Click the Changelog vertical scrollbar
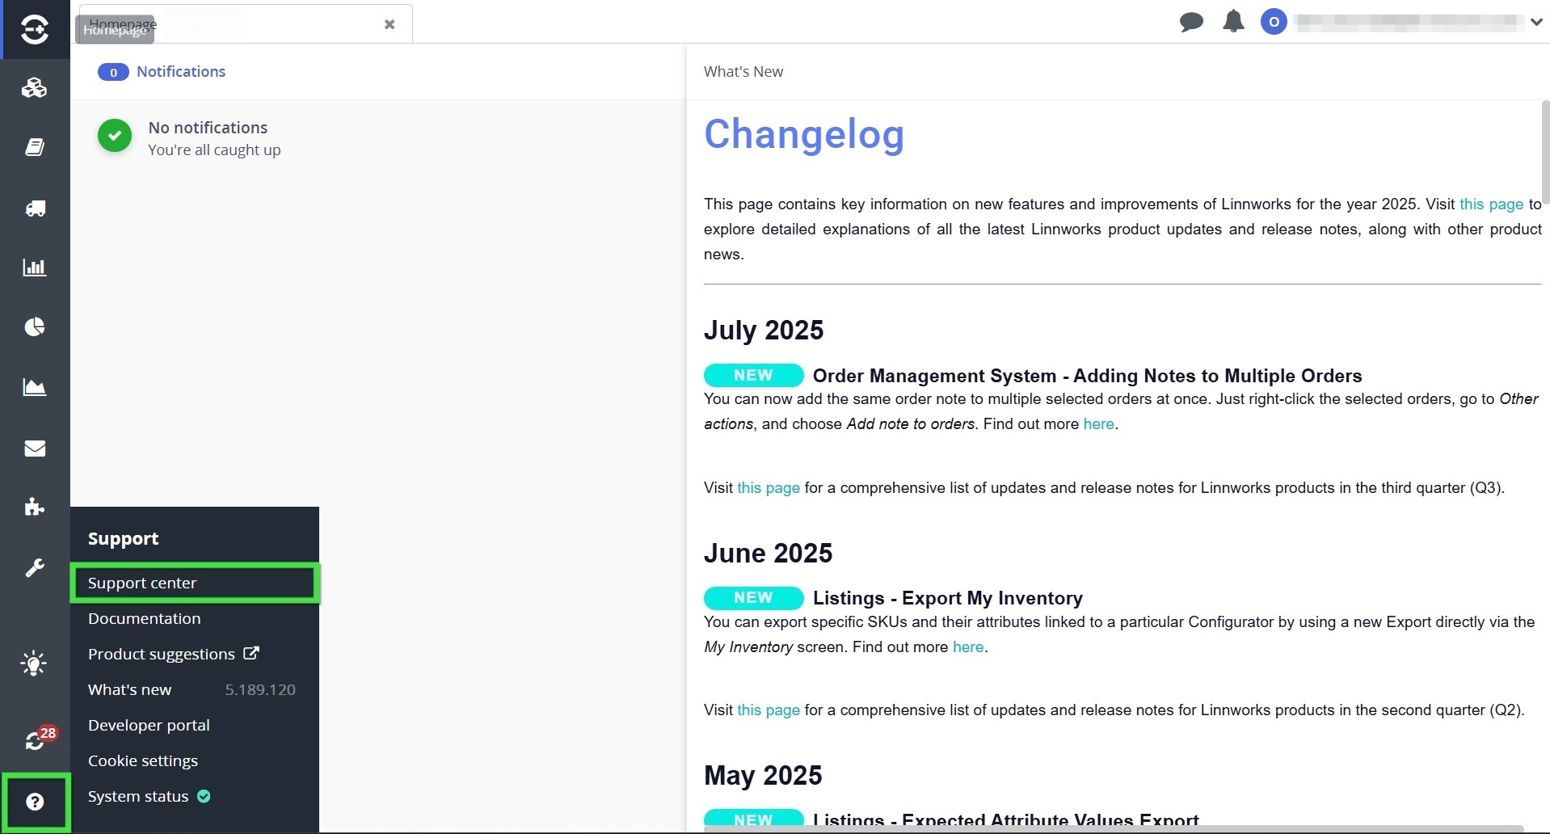Image resolution: width=1550 pixels, height=834 pixels. tap(1545, 152)
